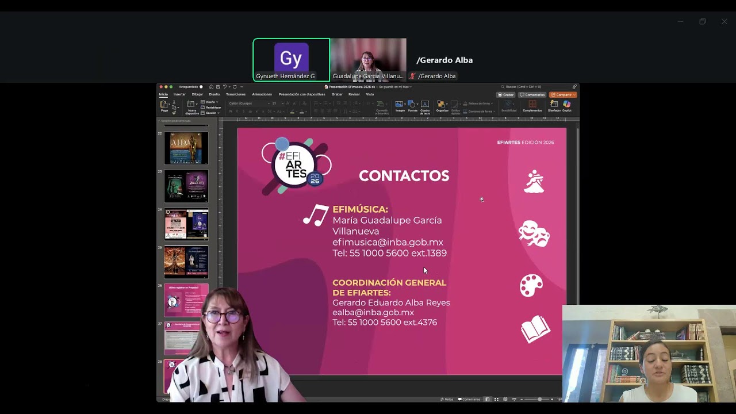Open the Diseño layout dropdown
736x414 pixels.
pos(209,102)
